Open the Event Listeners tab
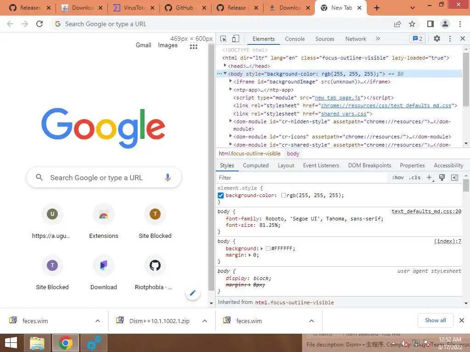The image size is (470, 352). point(321,165)
